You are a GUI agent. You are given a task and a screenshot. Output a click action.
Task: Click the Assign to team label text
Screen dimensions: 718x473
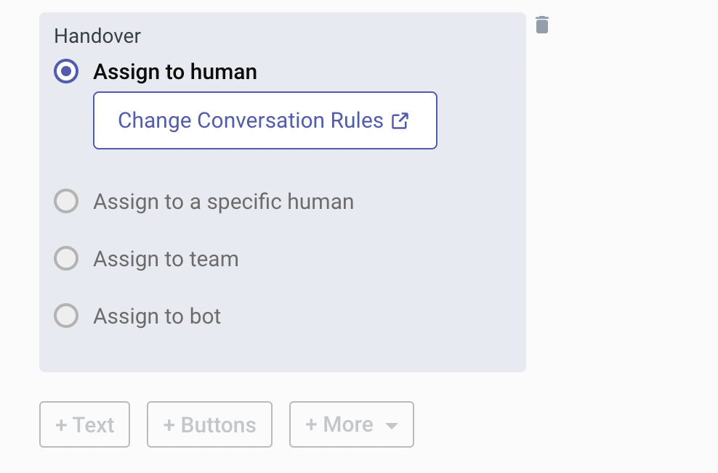166,259
